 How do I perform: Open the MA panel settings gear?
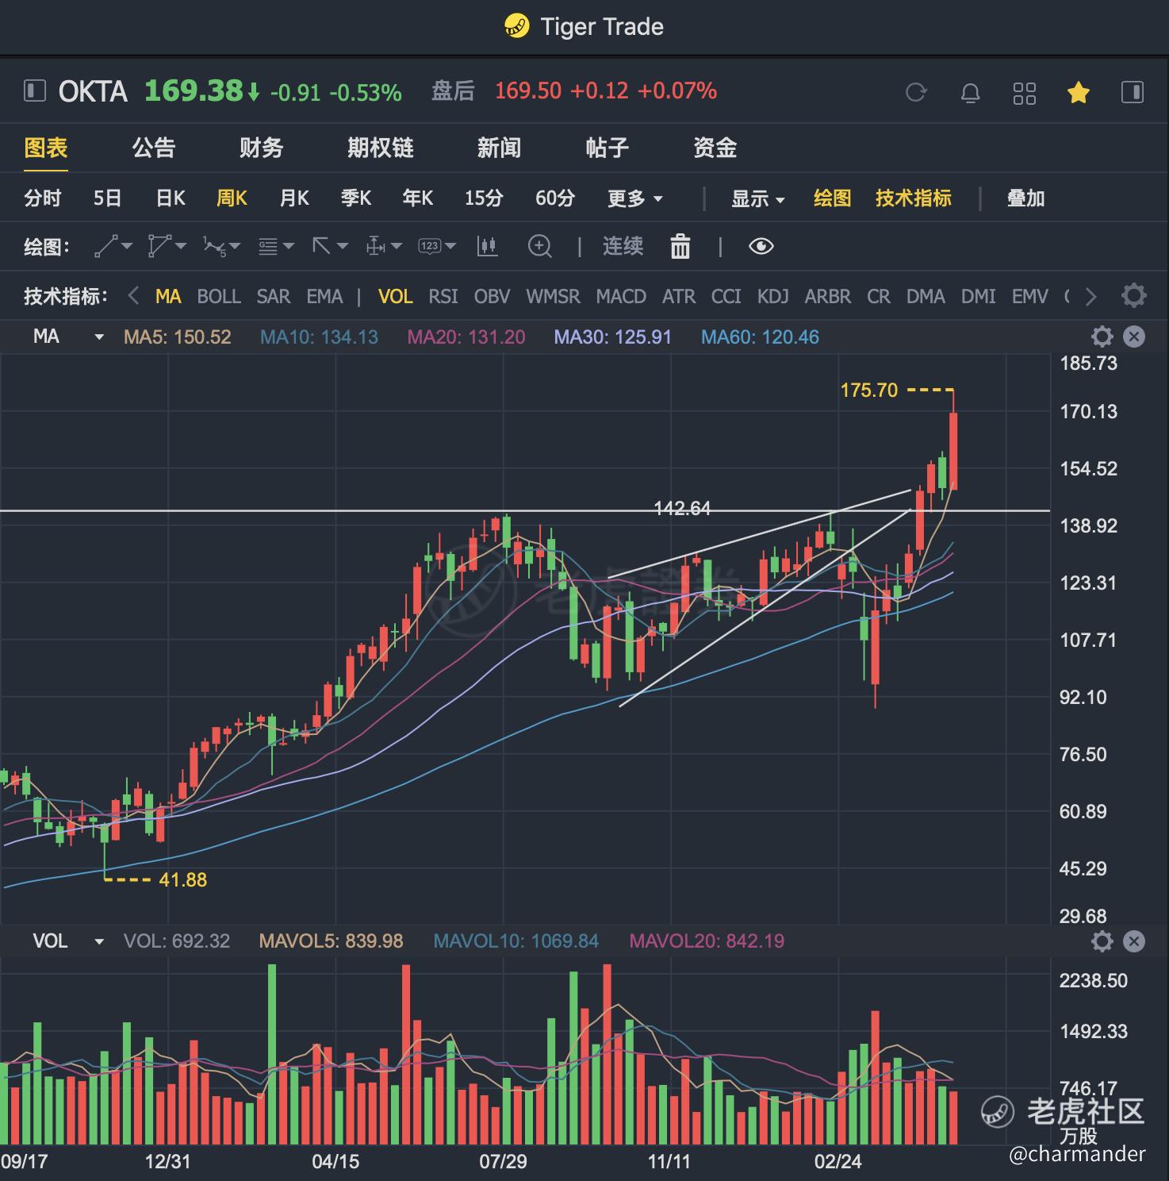point(1102,337)
